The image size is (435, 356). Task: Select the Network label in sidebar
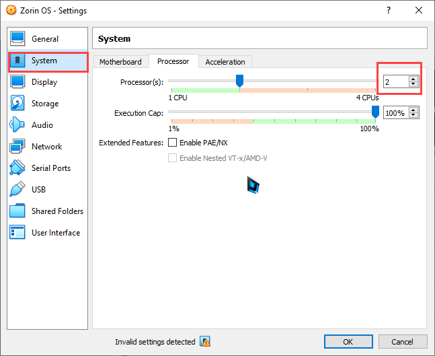click(46, 147)
